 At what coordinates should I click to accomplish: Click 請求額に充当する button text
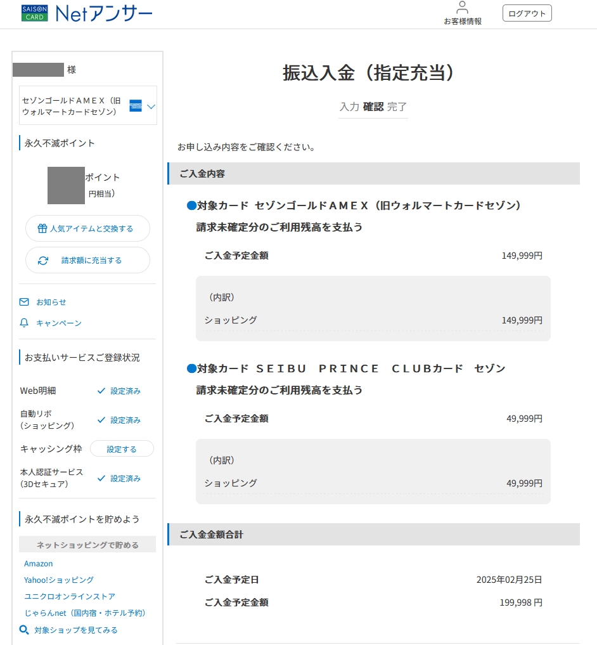pyautogui.click(x=92, y=261)
